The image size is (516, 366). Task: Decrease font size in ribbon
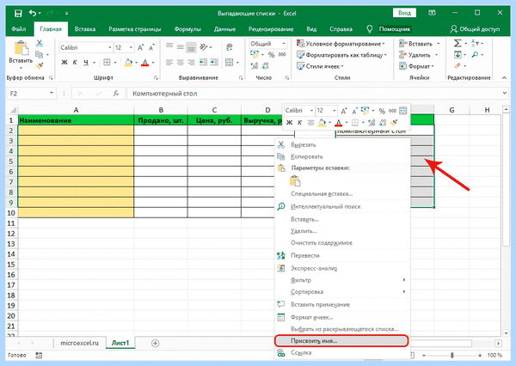151,47
